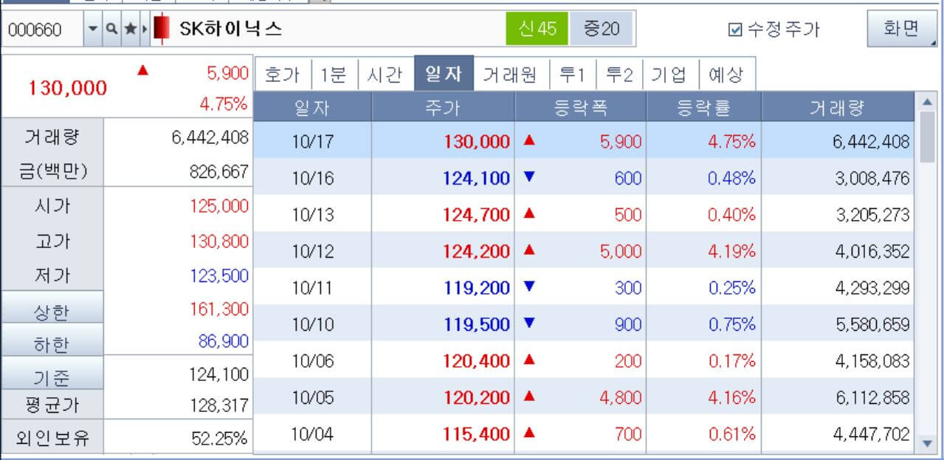The height and width of the screenshot is (460, 944).
Task: Click the 10/13 price 124,700
Action: (x=477, y=215)
